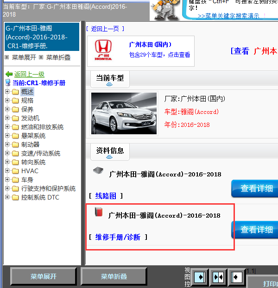Image resolution: width=278 pixels, height=288 pixels.
Task: Expand the 悬架系统 tree node
Action: pos(7,136)
